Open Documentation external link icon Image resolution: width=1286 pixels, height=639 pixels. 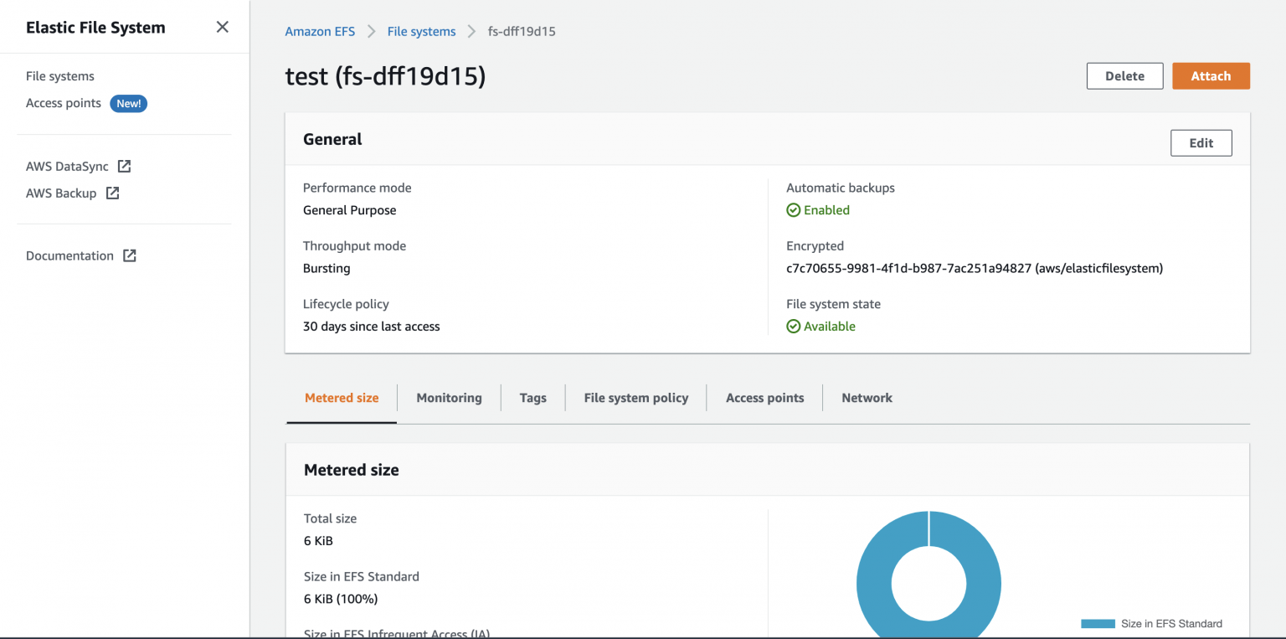point(130,255)
